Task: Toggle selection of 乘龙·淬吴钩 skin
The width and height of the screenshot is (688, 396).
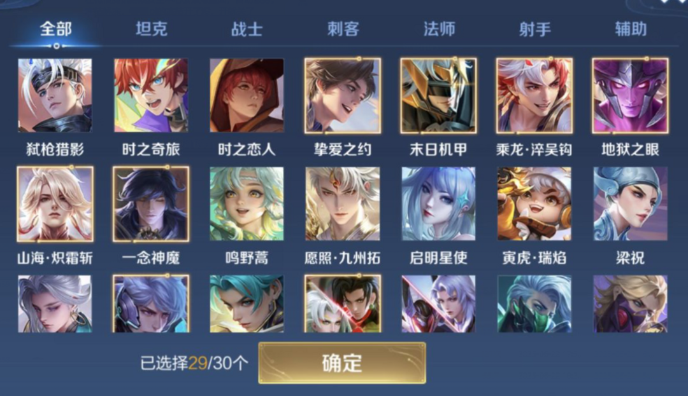Action: (534, 95)
